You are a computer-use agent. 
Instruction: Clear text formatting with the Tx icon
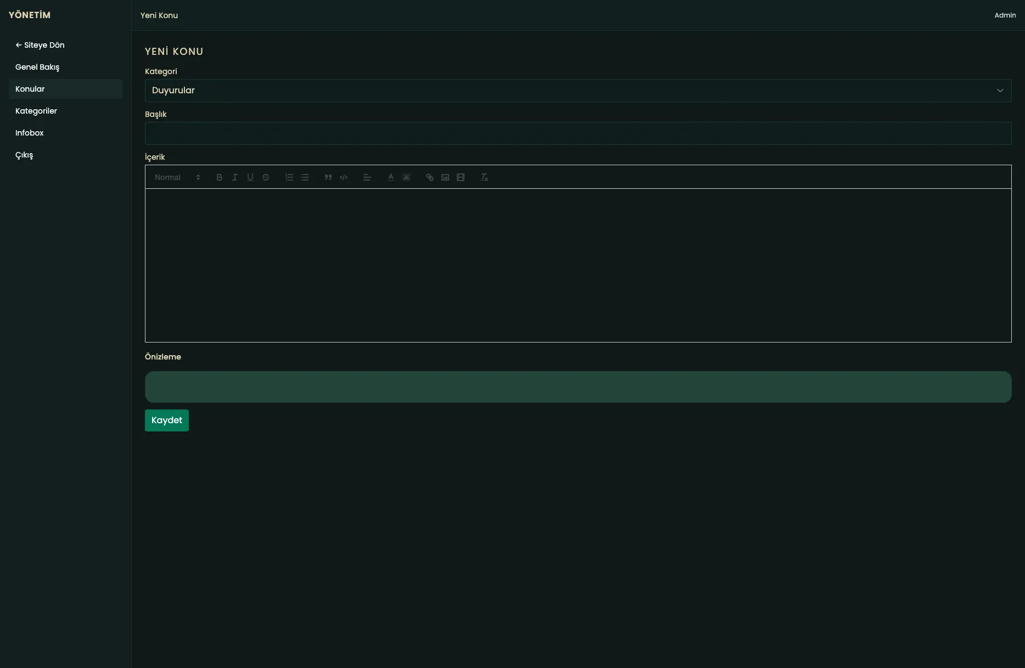(484, 177)
